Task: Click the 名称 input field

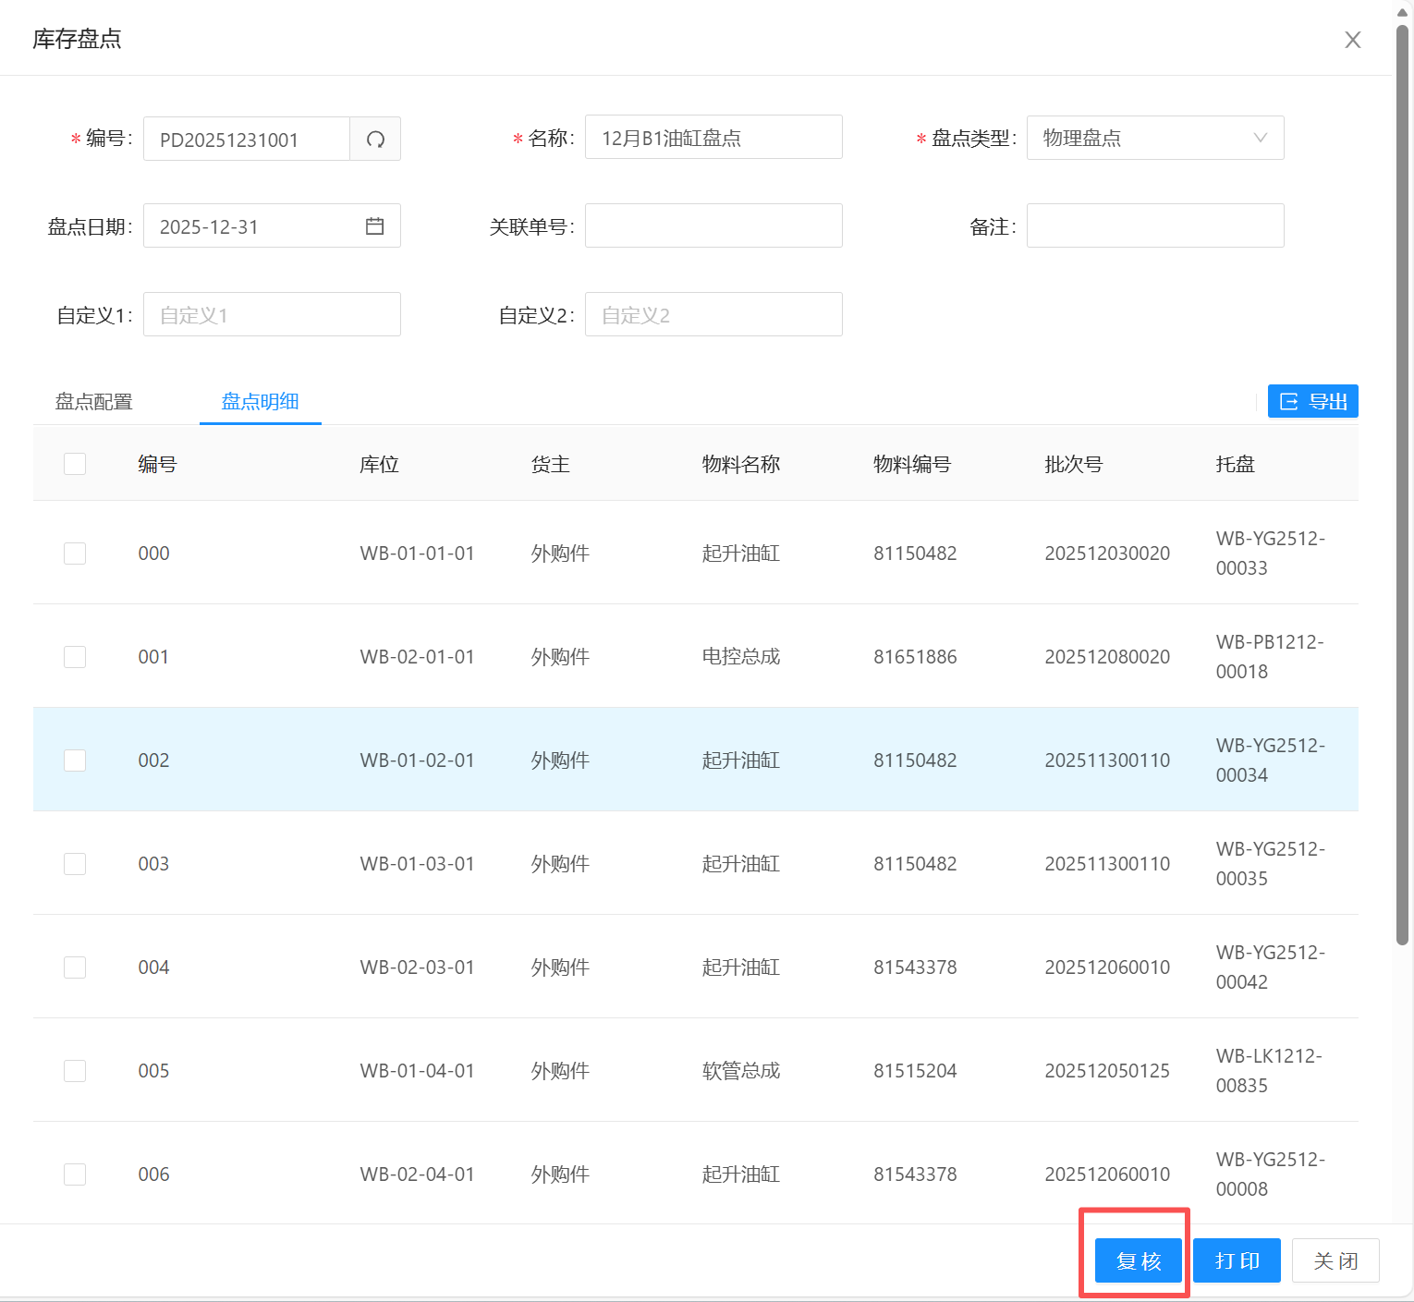Action: (x=713, y=138)
